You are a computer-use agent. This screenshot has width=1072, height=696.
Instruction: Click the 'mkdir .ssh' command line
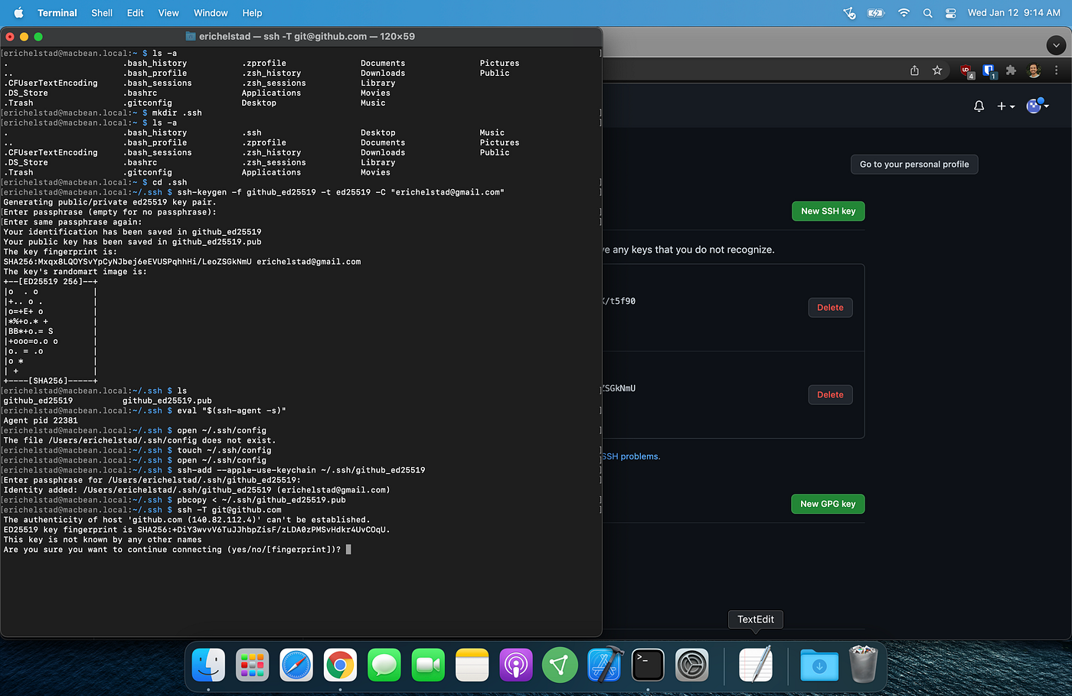point(177,113)
